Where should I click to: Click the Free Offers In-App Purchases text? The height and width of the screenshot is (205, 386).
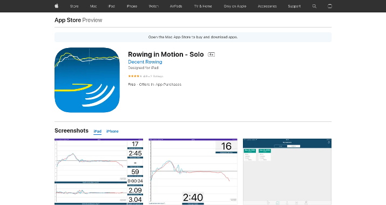tap(154, 84)
